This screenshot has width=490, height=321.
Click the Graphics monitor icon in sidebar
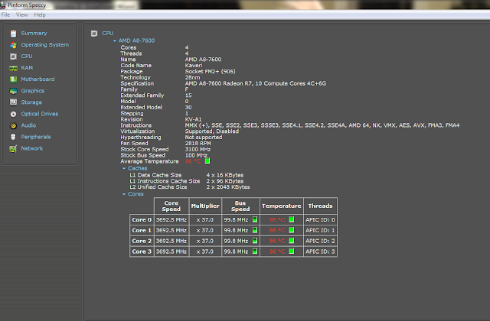[x=13, y=91]
